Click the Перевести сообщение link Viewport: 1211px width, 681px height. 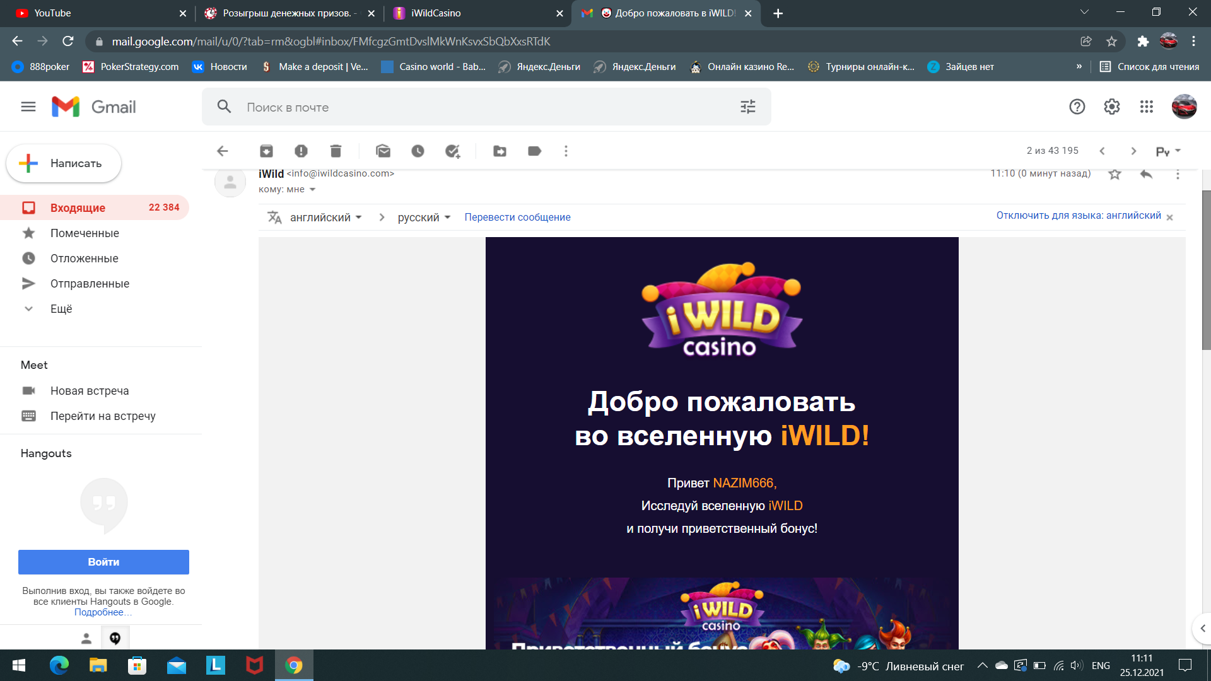pos(517,218)
